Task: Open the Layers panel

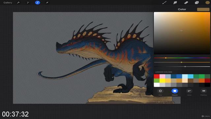Action: [197, 3]
